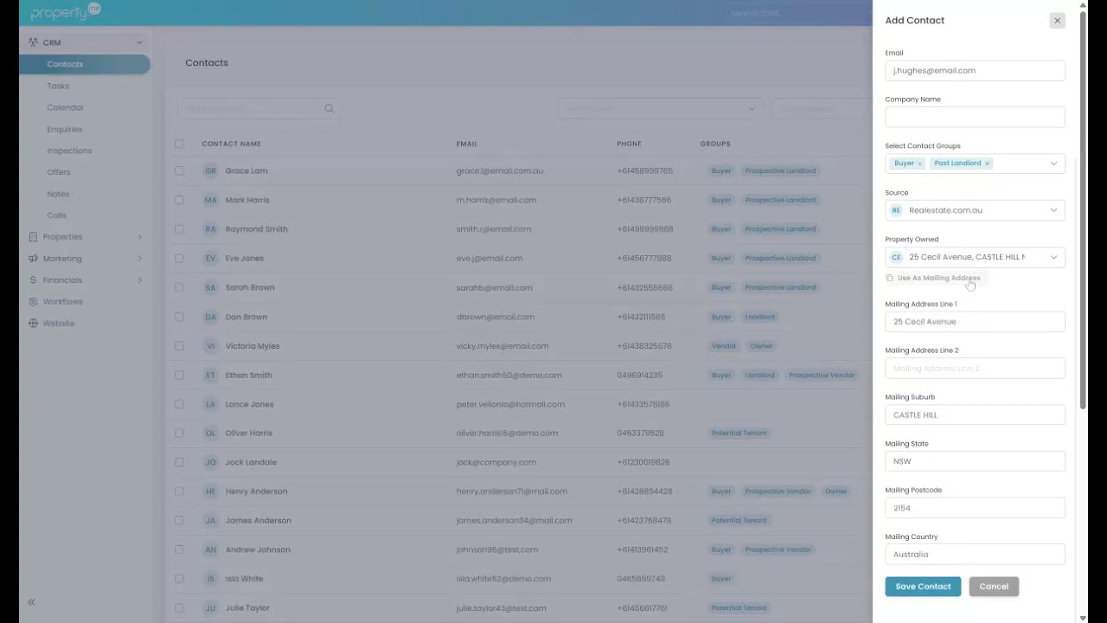Click the RA avatar for Raymond Smith
1107x623 pixels.
(210, 229)
